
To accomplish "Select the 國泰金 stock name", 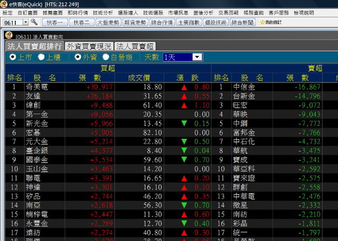I will 36,160.
